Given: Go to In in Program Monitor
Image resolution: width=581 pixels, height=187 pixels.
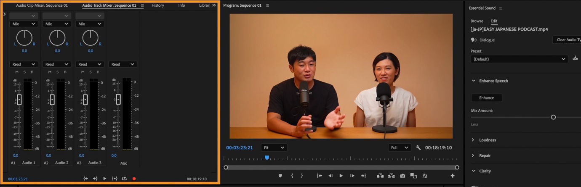Looking at the screenshot, I should tap(320, 176).
